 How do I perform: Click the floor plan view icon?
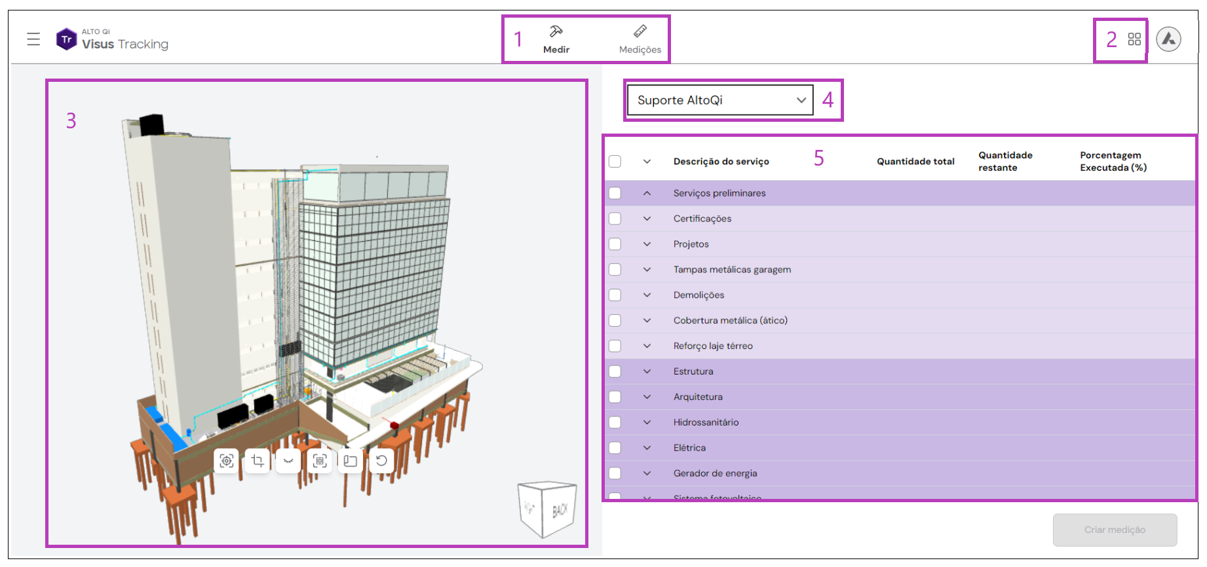[351, 461]
